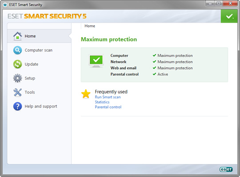Go to the Setup menu label
This screenshot has height=177, width=240.
(30, 78)
